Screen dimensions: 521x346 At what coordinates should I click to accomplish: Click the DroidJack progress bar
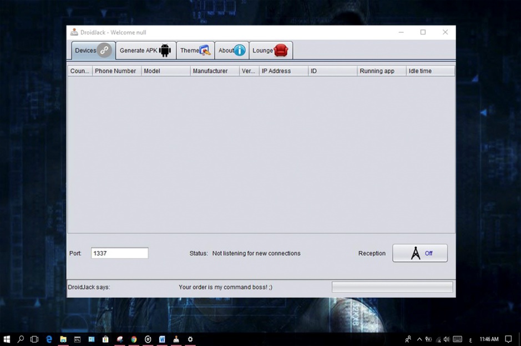click(392, 287)
